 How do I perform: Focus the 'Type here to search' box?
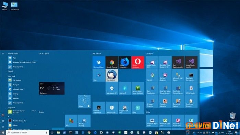(x=27, y=133)
